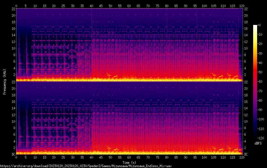Click the '22' label at top-right frequency axis
This screenshot has width=267, height=168.
point(246,9)
